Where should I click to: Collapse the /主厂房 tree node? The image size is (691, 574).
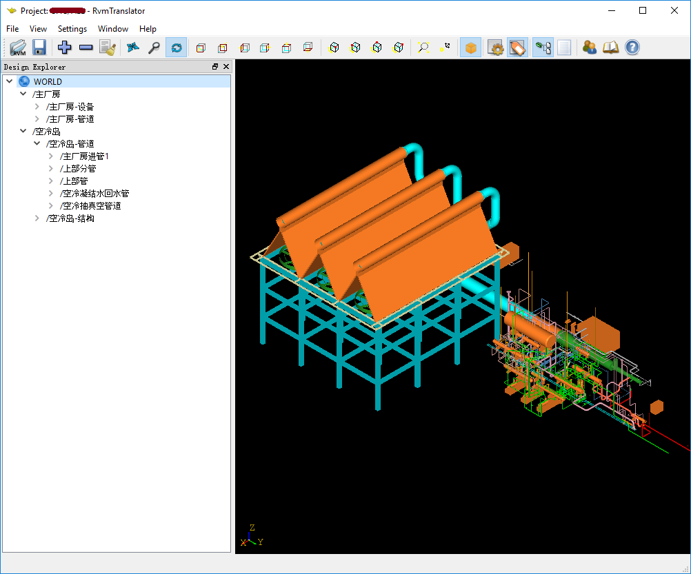click(23, 94)
